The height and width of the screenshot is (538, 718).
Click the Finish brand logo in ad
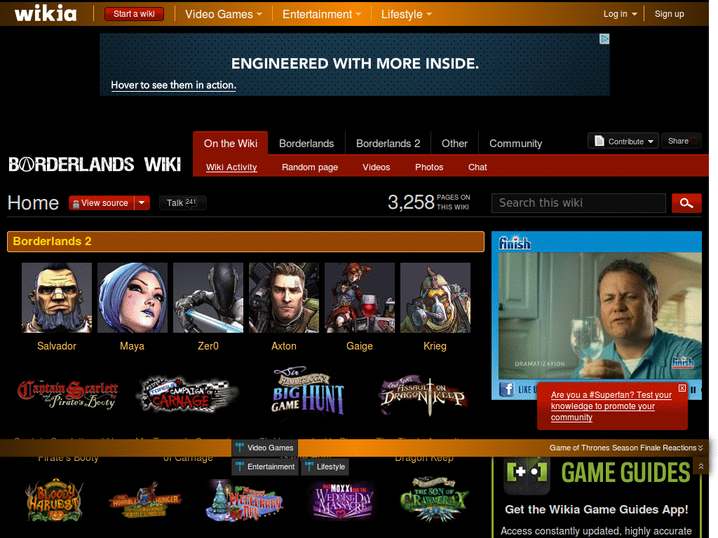515,242
